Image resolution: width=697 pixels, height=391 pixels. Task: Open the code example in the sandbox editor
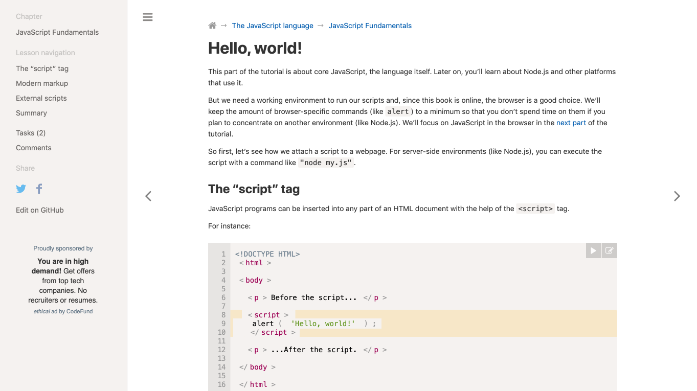pyautogui.click(x=610, y=250)
